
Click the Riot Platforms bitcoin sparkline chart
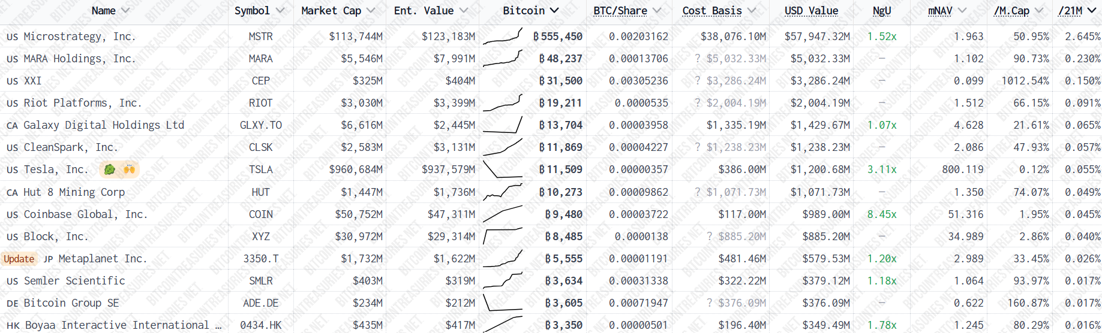coord(503,103)
